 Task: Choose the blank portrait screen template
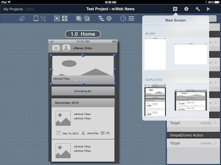pyautogui.click(x=155, y=54)
